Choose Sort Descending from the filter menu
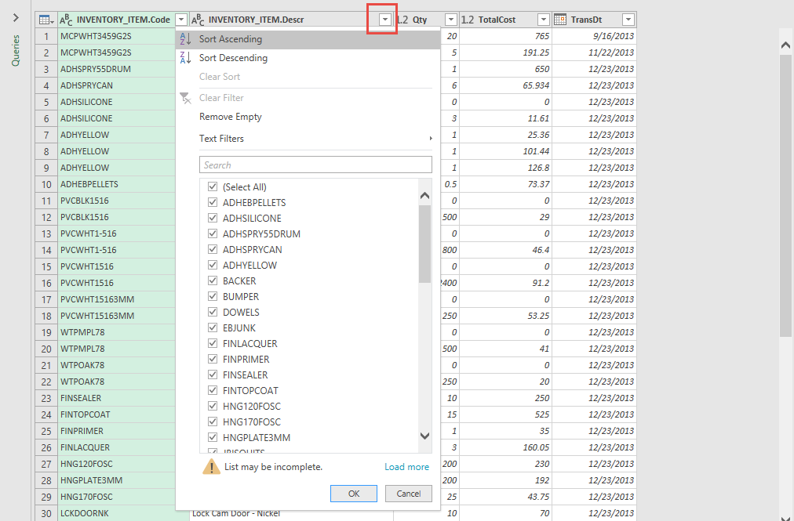 [233, 58]
